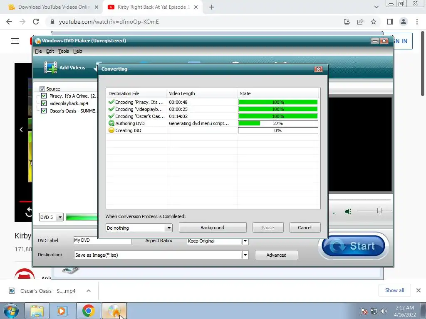Screen dimensions: 426x319
Task: Click Add Videos in DVD Maker toolbar
Action: tap(65, 68)
